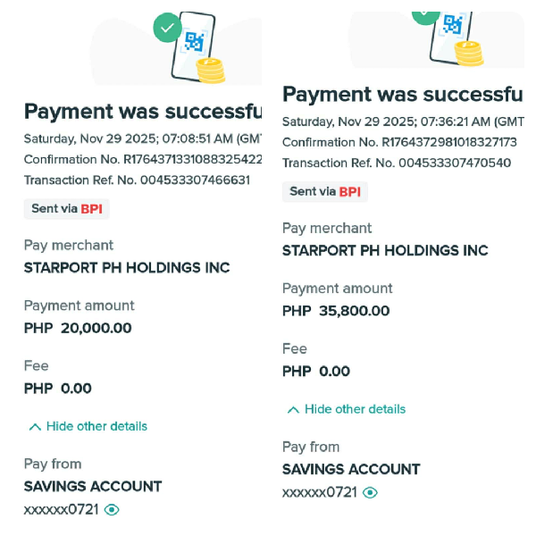Click the "Sent via BPI" badge on the 35,800.00 receipt
The image size is (536, 536).
coord(325,192)
